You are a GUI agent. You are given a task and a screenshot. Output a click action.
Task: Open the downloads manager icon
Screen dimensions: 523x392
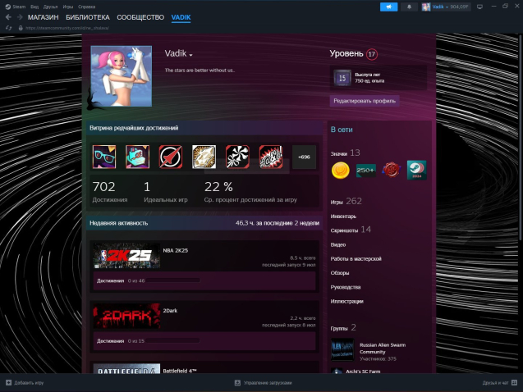[237, 383]
